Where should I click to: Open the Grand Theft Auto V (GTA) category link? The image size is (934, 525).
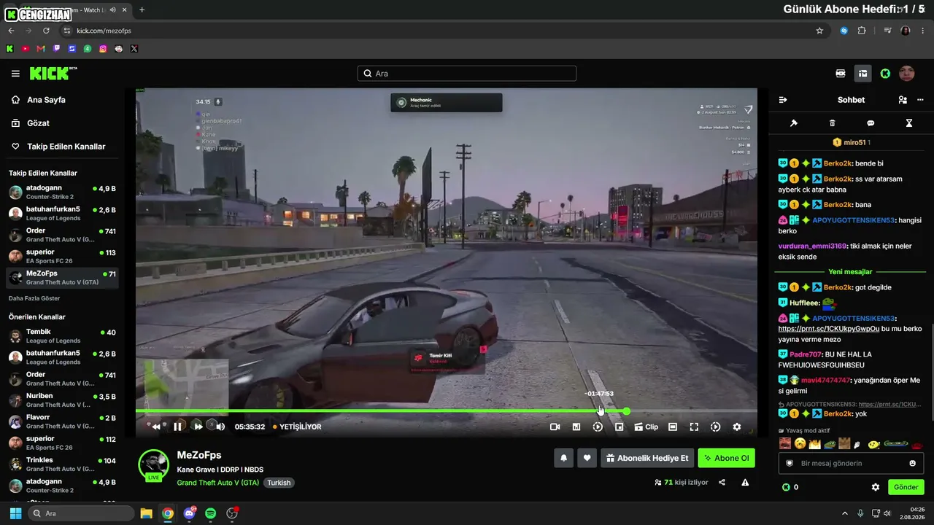point(218,483)
